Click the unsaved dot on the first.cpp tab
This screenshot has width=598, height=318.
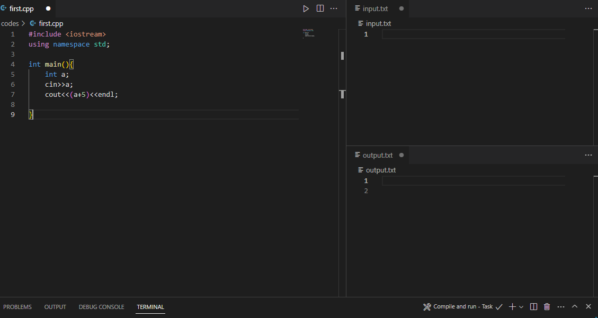48,8
